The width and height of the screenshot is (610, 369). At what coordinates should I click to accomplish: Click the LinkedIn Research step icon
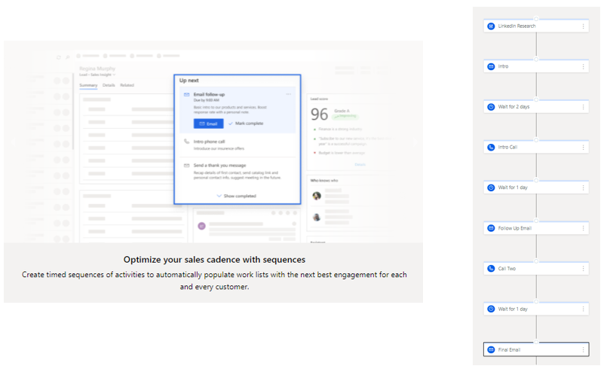491,26
